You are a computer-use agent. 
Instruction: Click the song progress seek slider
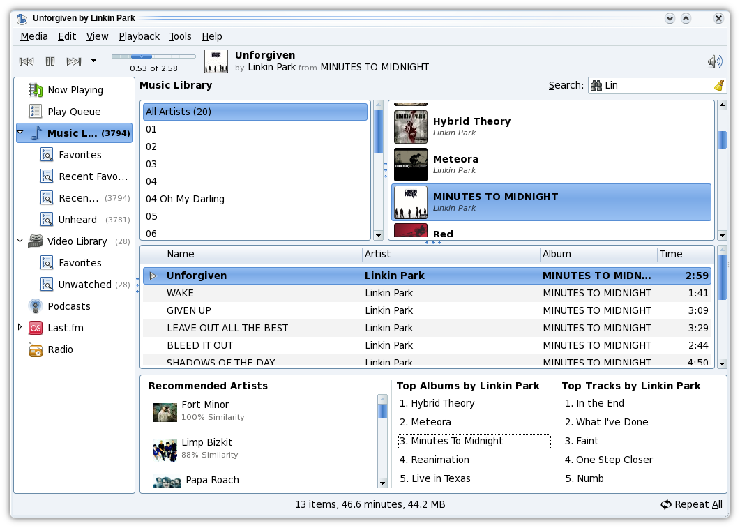[153, 56]
